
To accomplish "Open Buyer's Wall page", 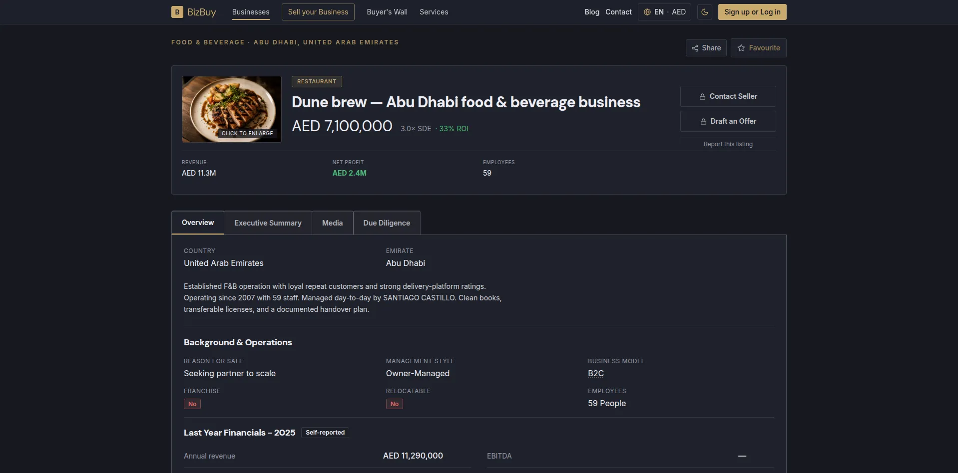I will tap(387, 12).
